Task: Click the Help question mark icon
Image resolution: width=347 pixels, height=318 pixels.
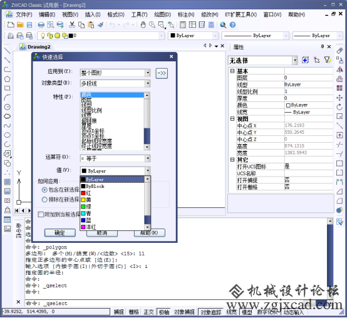Action: [x=232, y=25]
